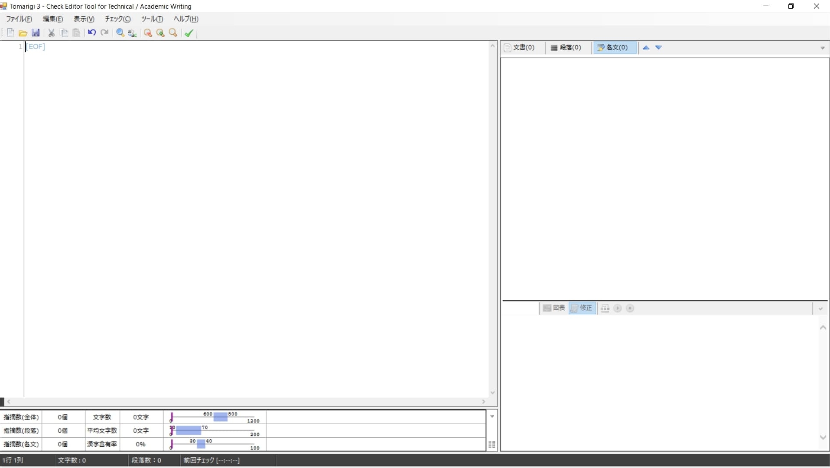Click the 指摘数(各文) cell
The width and height of the screenshot is (830, 468).
[21, 444]
